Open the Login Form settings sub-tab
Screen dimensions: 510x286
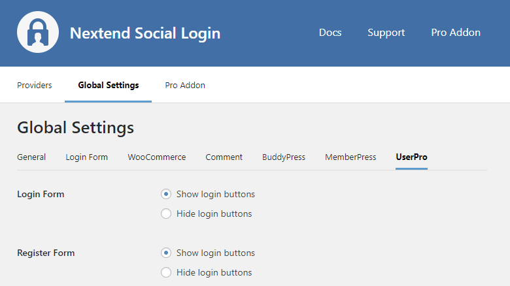[x=86, y=157]
